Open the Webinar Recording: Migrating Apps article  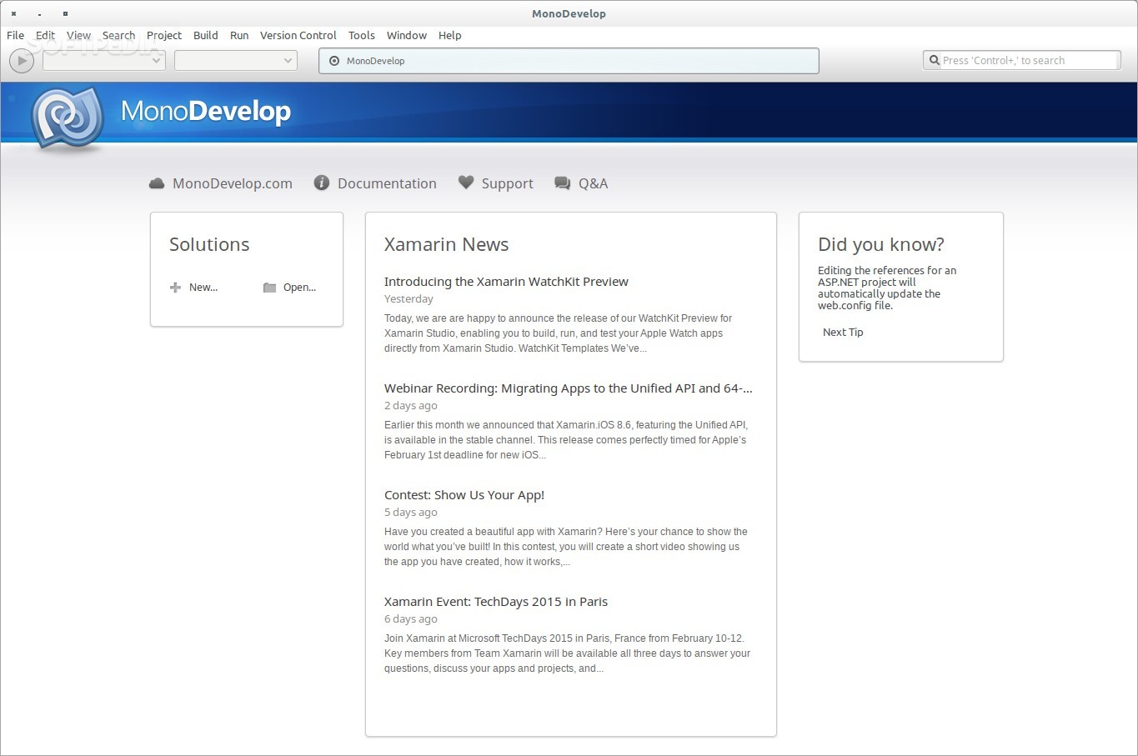(569, 388)
